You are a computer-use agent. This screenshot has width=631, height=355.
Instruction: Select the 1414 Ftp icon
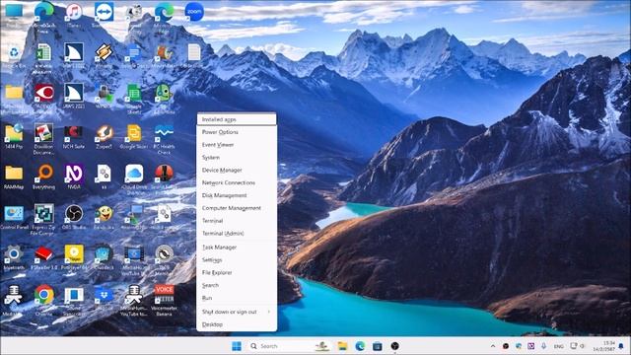coord(14,137)
